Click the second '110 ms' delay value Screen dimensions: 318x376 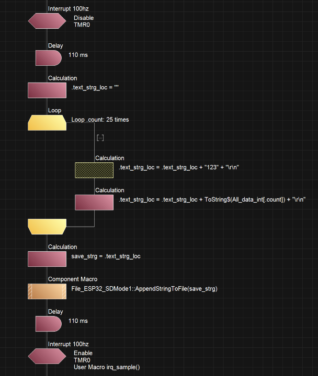(x=78, y=321)
